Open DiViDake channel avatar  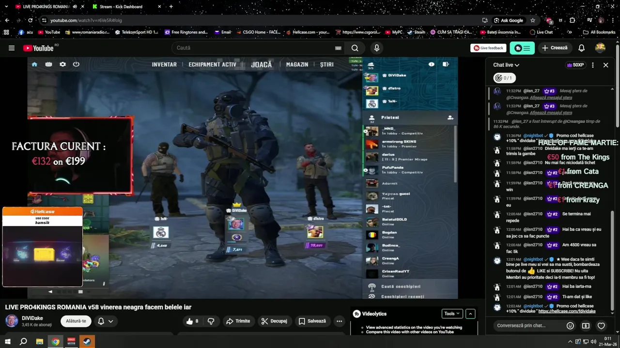(x=12, y=321)
